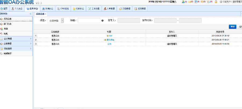This screenshot has width=242, height=109.
Task: Click 普通公告 in row 2
Action: 55,40
